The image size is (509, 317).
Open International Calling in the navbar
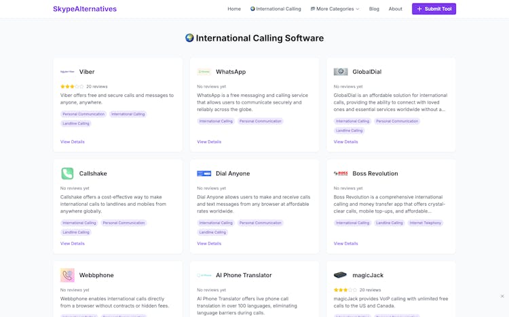pyautogui.click(x=276, y=9)
